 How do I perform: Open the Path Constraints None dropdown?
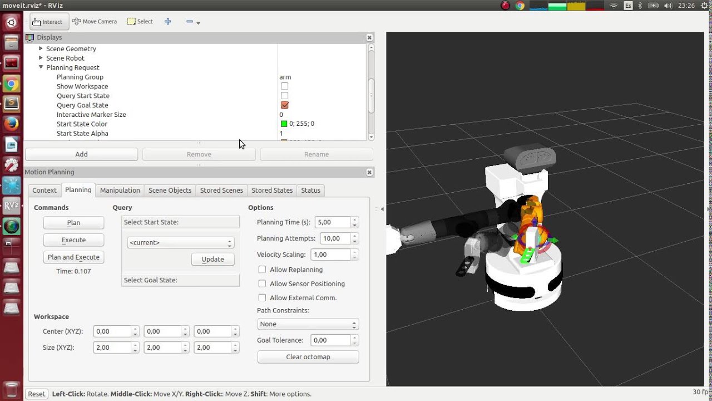(x=308, y=324)
